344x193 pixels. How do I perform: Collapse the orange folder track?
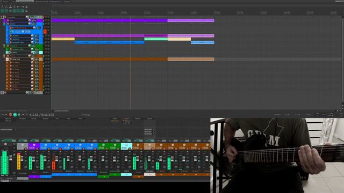click(4, 56)
